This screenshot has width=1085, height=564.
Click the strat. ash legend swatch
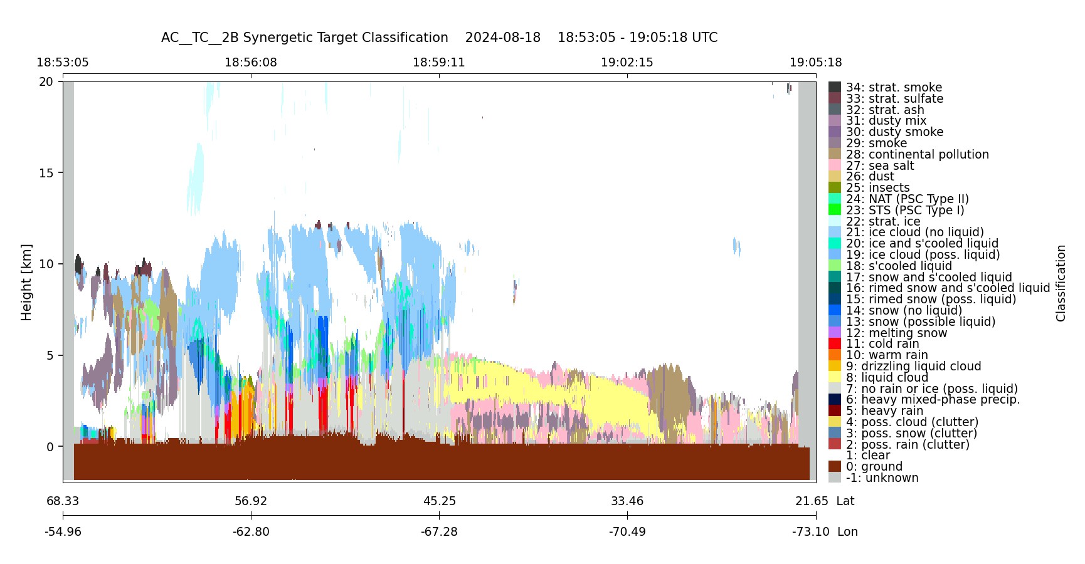point(834,110)
